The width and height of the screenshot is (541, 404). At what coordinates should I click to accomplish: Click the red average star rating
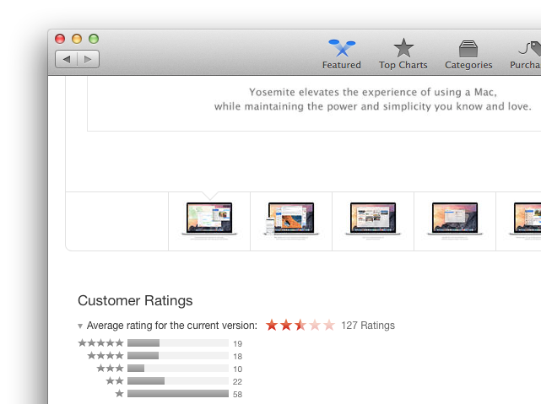(300, 325)
